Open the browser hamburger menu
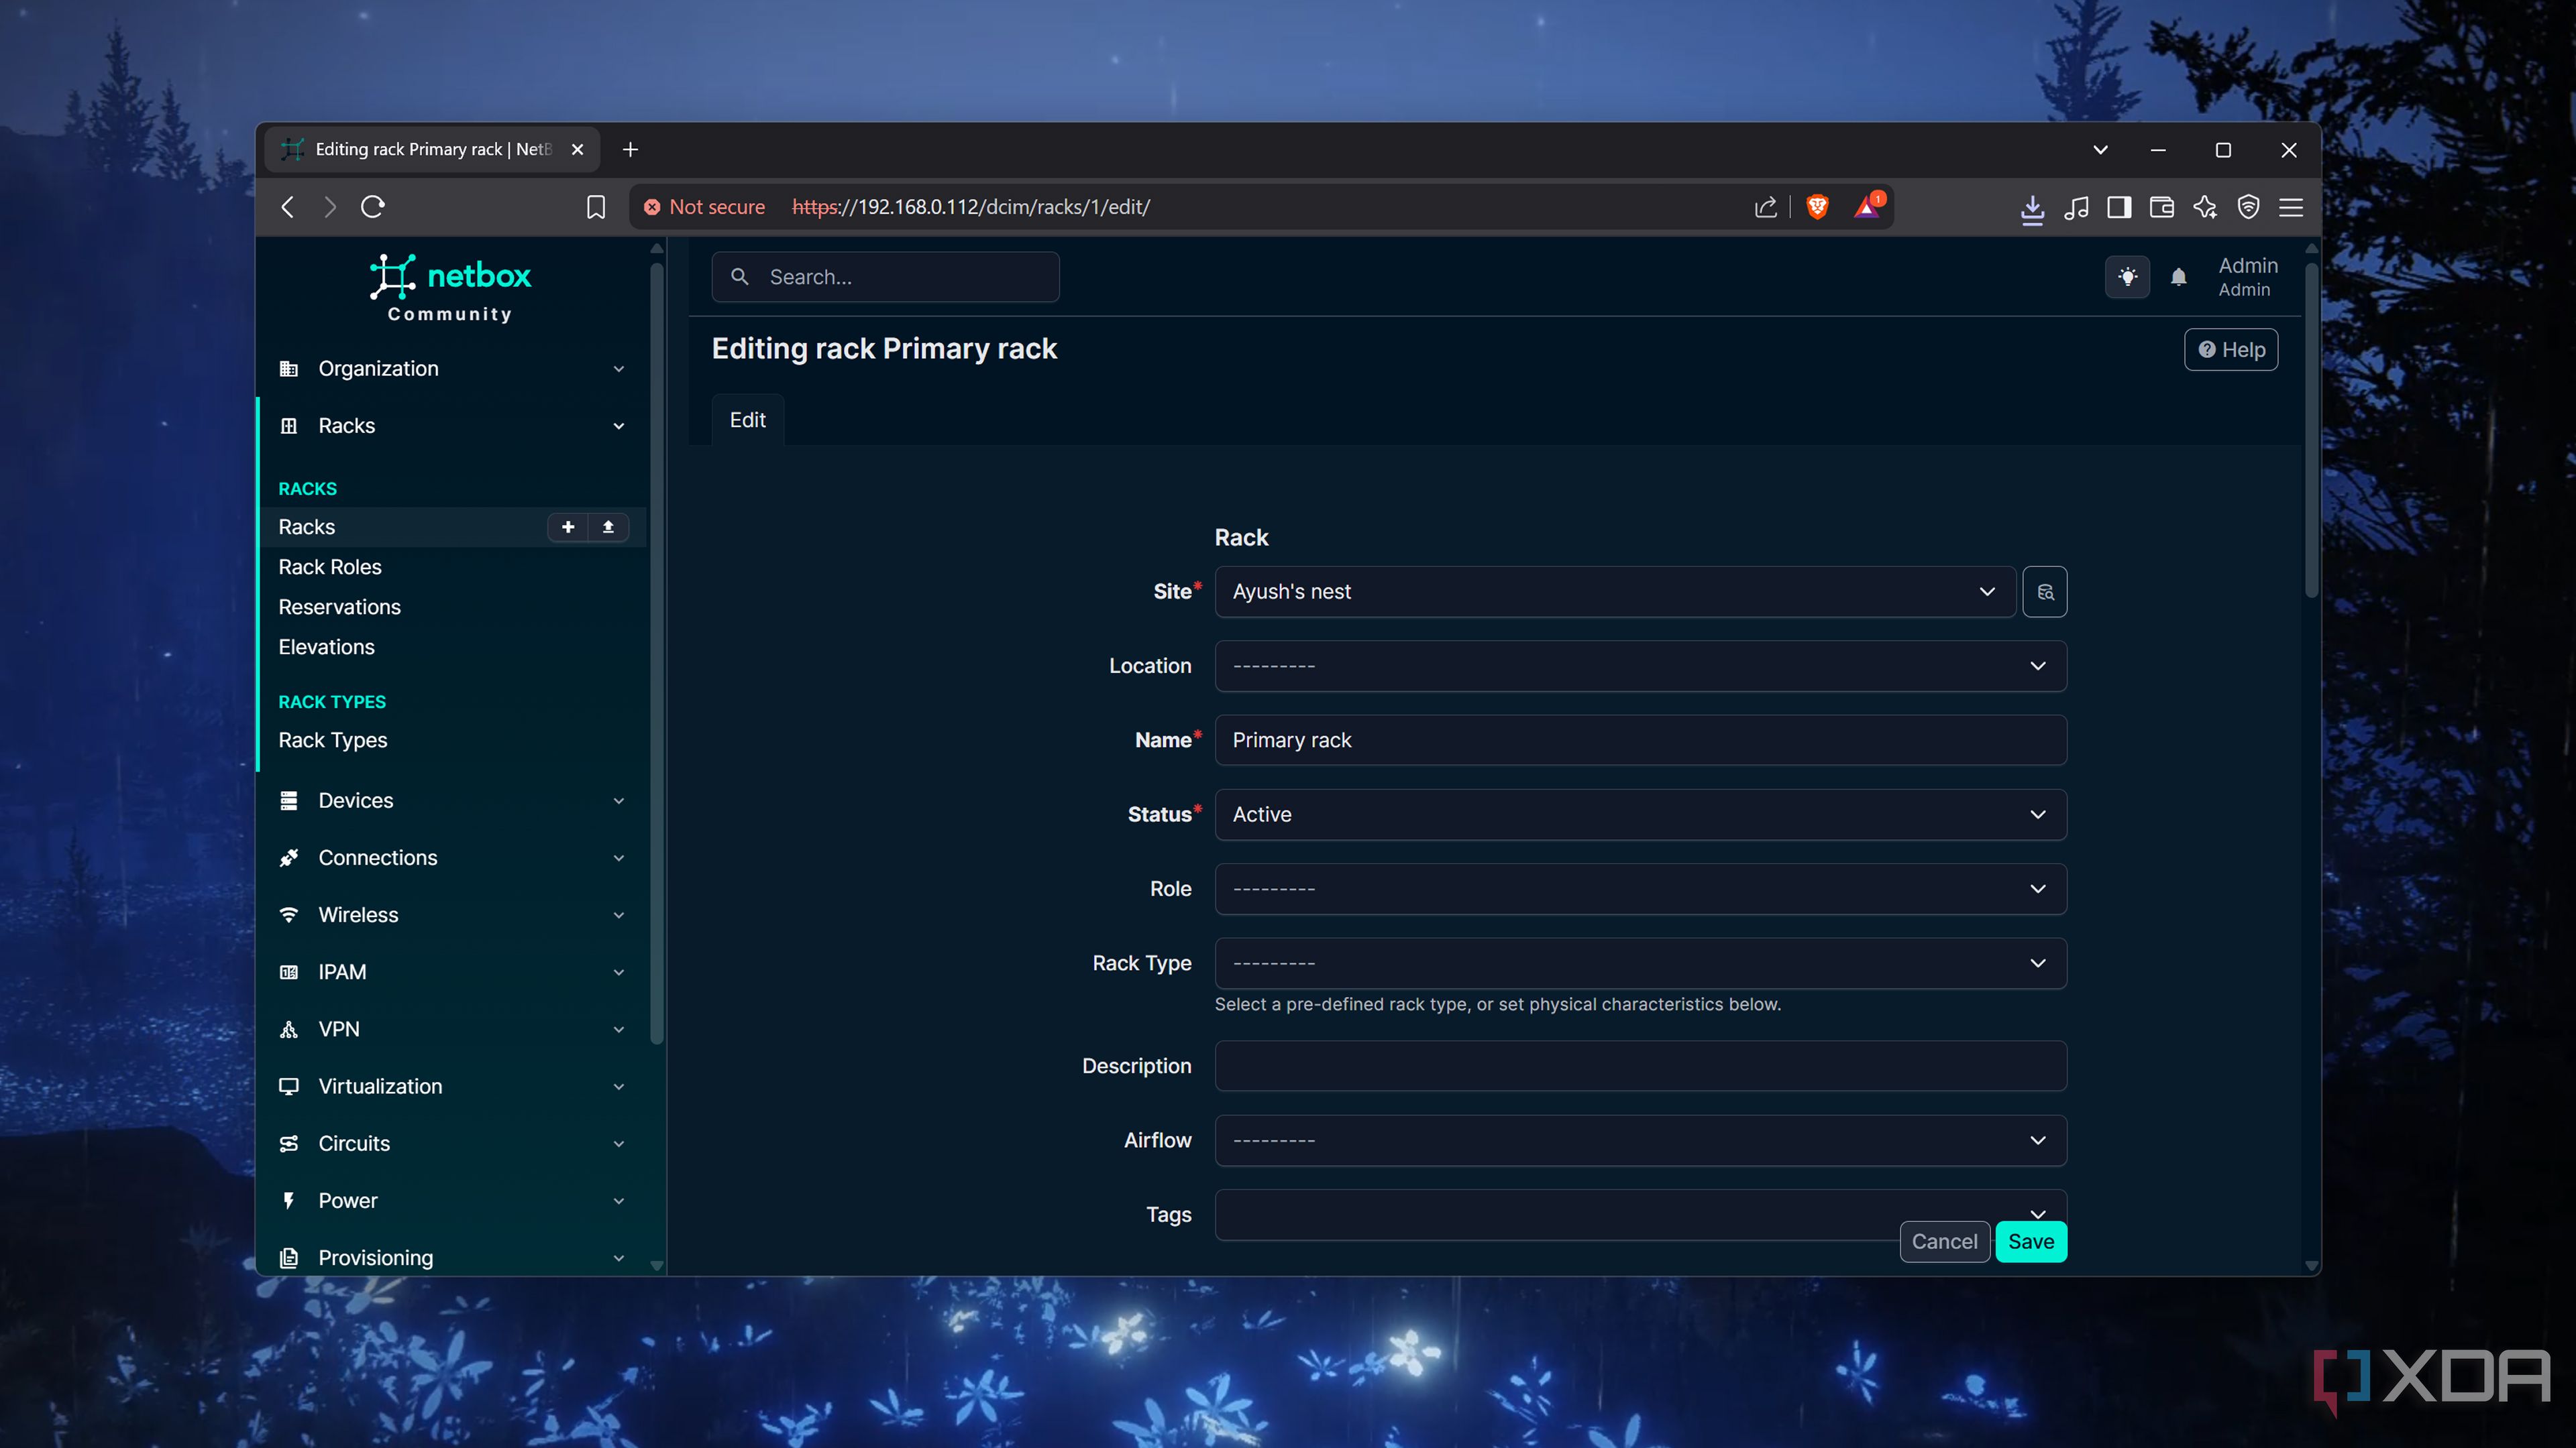 coord(2291,207)
